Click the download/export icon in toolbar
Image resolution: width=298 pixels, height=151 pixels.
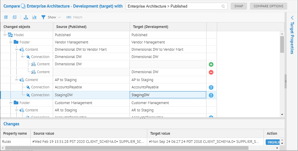[x=26, y=17]
